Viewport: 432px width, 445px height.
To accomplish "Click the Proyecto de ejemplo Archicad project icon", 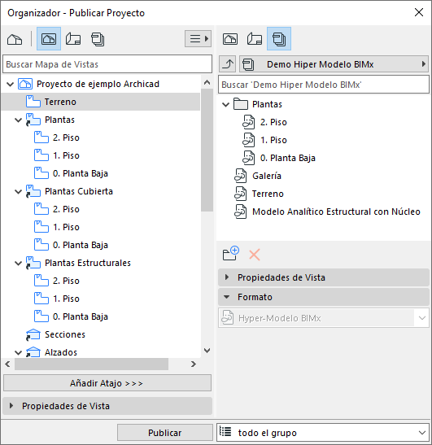I will (x=25, y=84).
